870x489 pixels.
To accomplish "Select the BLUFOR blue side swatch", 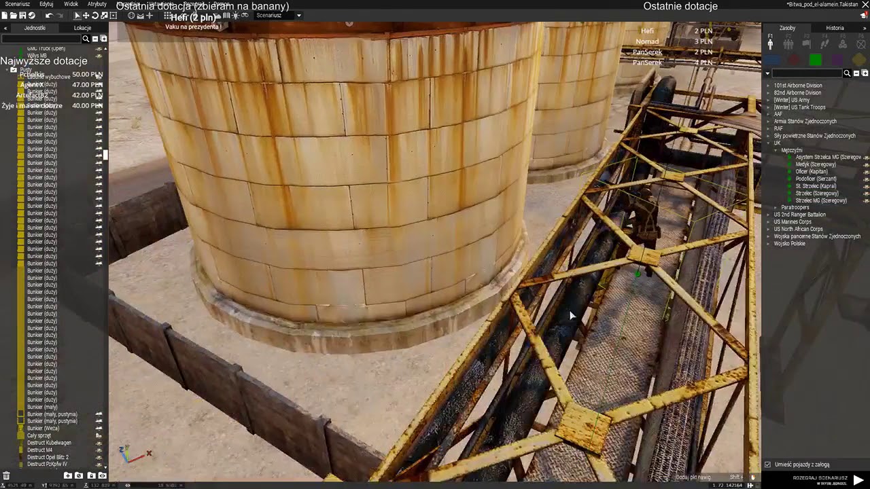I will [x=773, y=60].
